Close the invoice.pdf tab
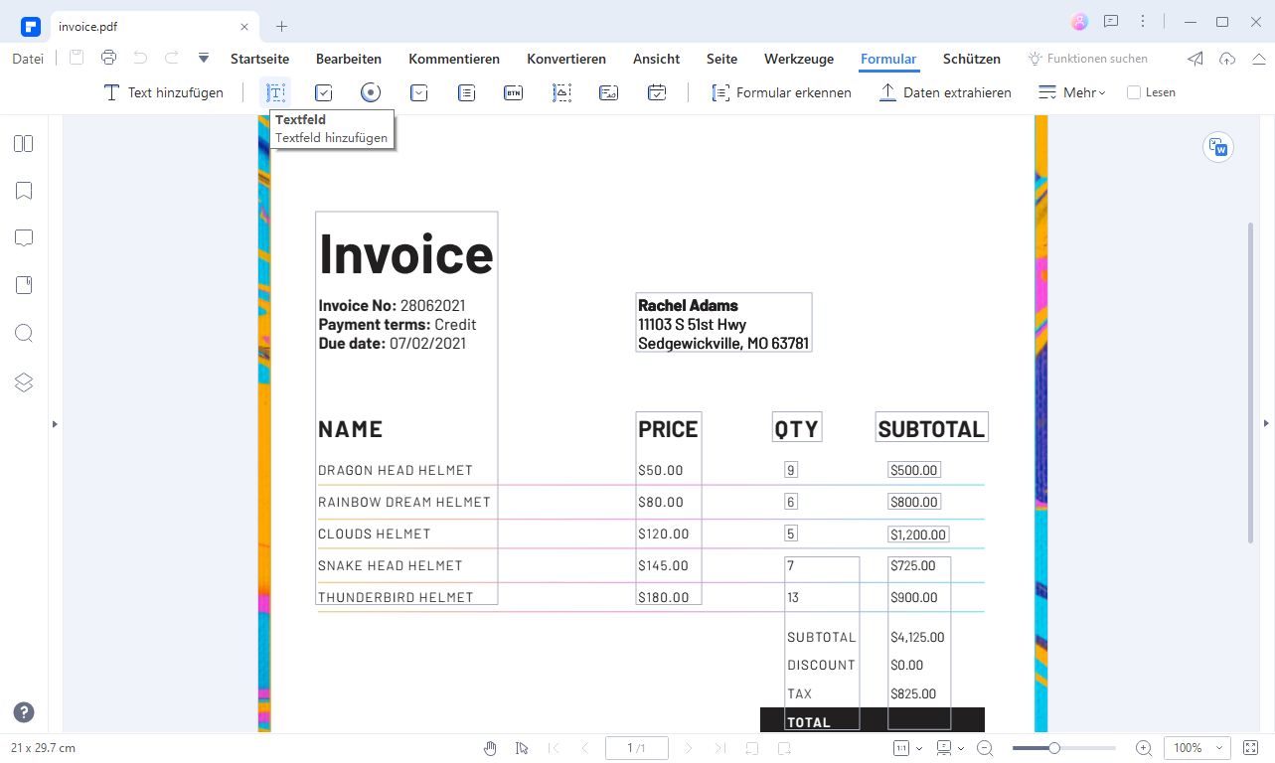Viewport: 1275px width, 763px height. (x=244, y=26)
